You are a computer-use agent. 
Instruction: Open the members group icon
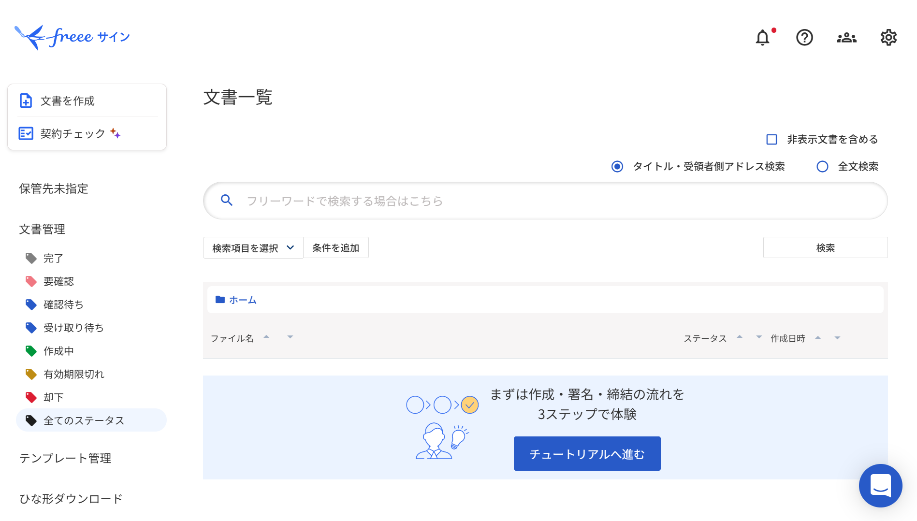tap(846, 38)
